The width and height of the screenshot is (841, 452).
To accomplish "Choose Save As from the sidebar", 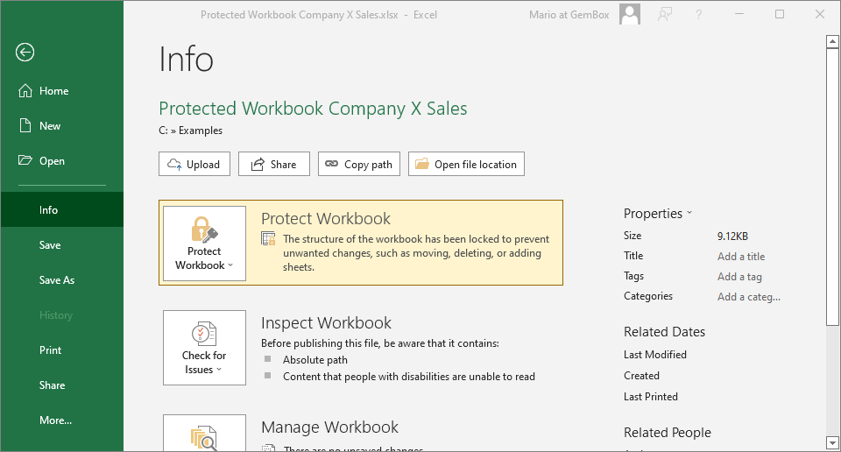I will [57, 280].
